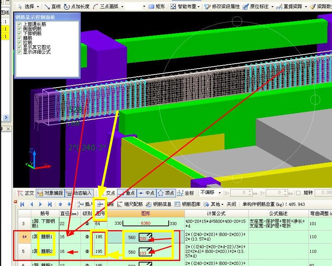The width and height of the screenshot is (332, 266).
Task: Select the 三点画弧 arc tool
Action: coord(106,7)
